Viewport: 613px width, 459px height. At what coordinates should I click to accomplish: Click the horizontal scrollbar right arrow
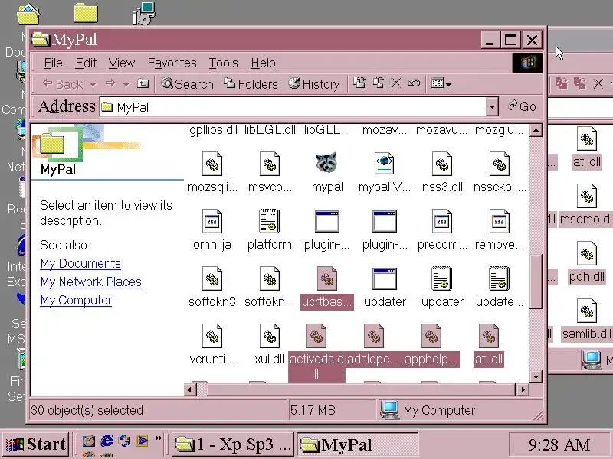click(x=523, y=389)
